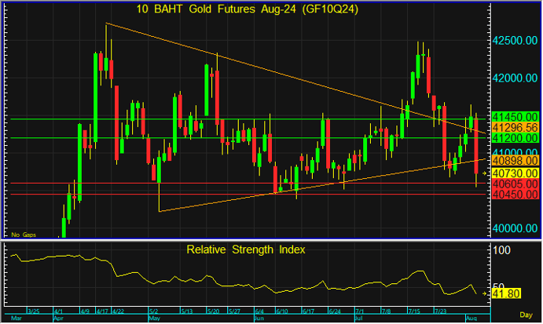Click the yellow 40730.00 last price label
543x324 pixels.
click(513, 172)
